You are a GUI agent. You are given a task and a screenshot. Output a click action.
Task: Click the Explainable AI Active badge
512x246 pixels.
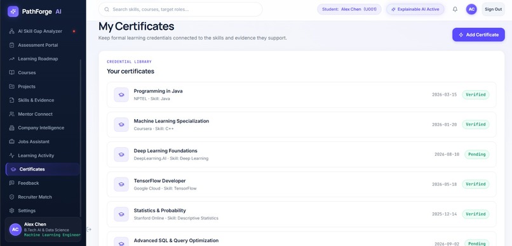click(x=415, y=9)
